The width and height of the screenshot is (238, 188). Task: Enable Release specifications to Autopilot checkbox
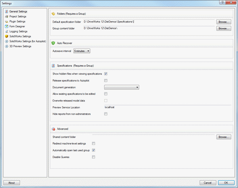pos(106,81)
